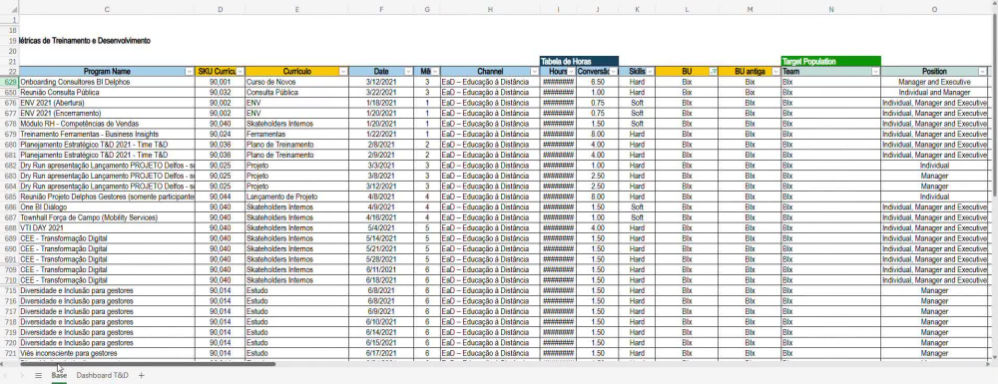Select column C header
998x384 pixels.
pos(107,9)
